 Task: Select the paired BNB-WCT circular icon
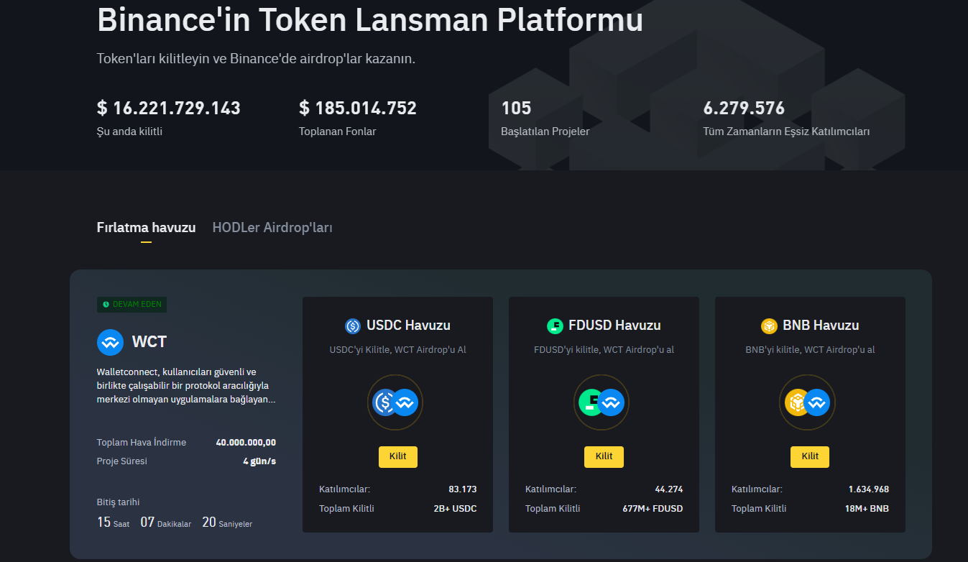point(807,402)
